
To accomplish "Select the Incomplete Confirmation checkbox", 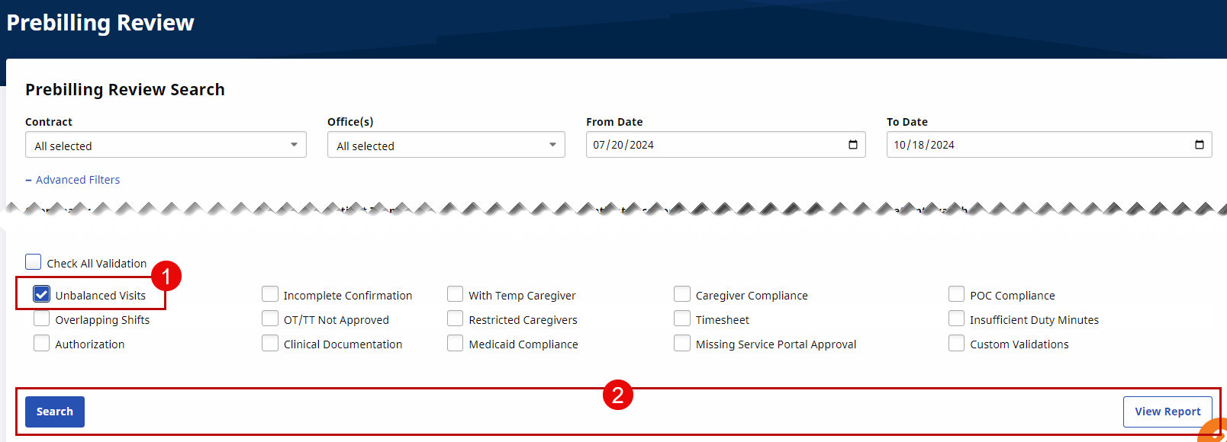I will coord(270,294).
